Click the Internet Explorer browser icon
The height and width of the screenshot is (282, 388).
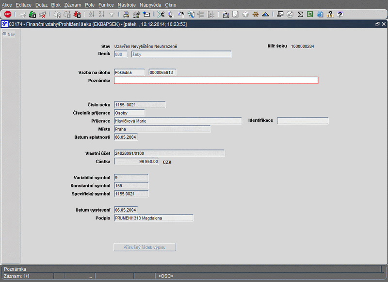pyautogui.click(x=320, y=15)
